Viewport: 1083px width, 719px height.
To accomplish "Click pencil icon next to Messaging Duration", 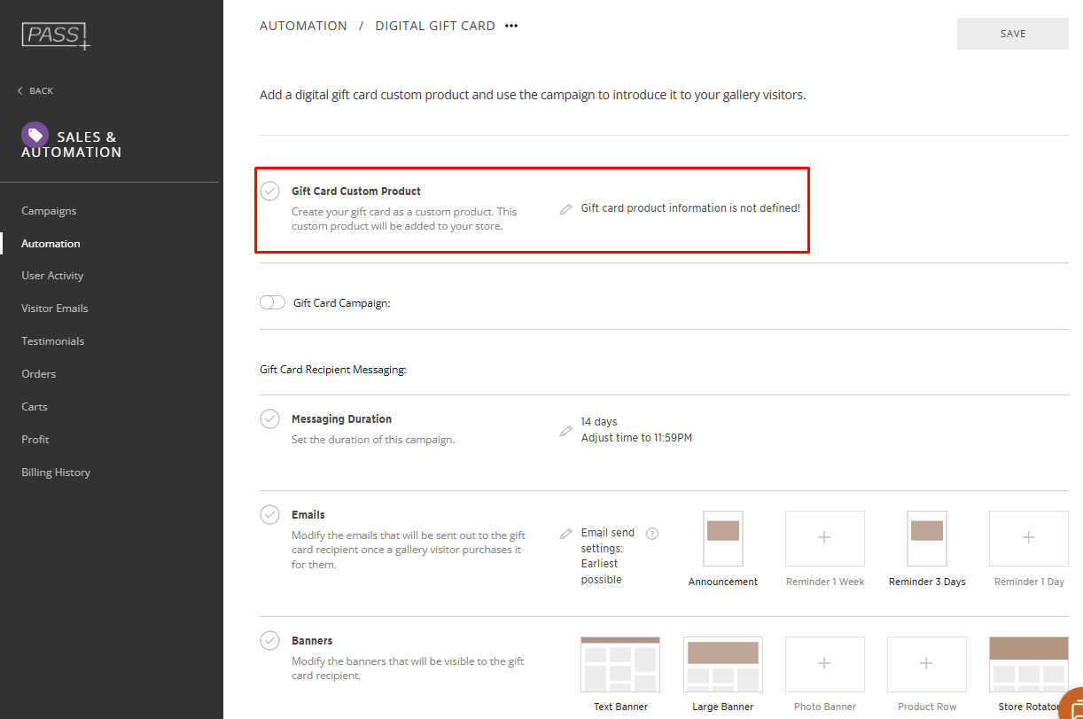I will (x=565, y=431).
